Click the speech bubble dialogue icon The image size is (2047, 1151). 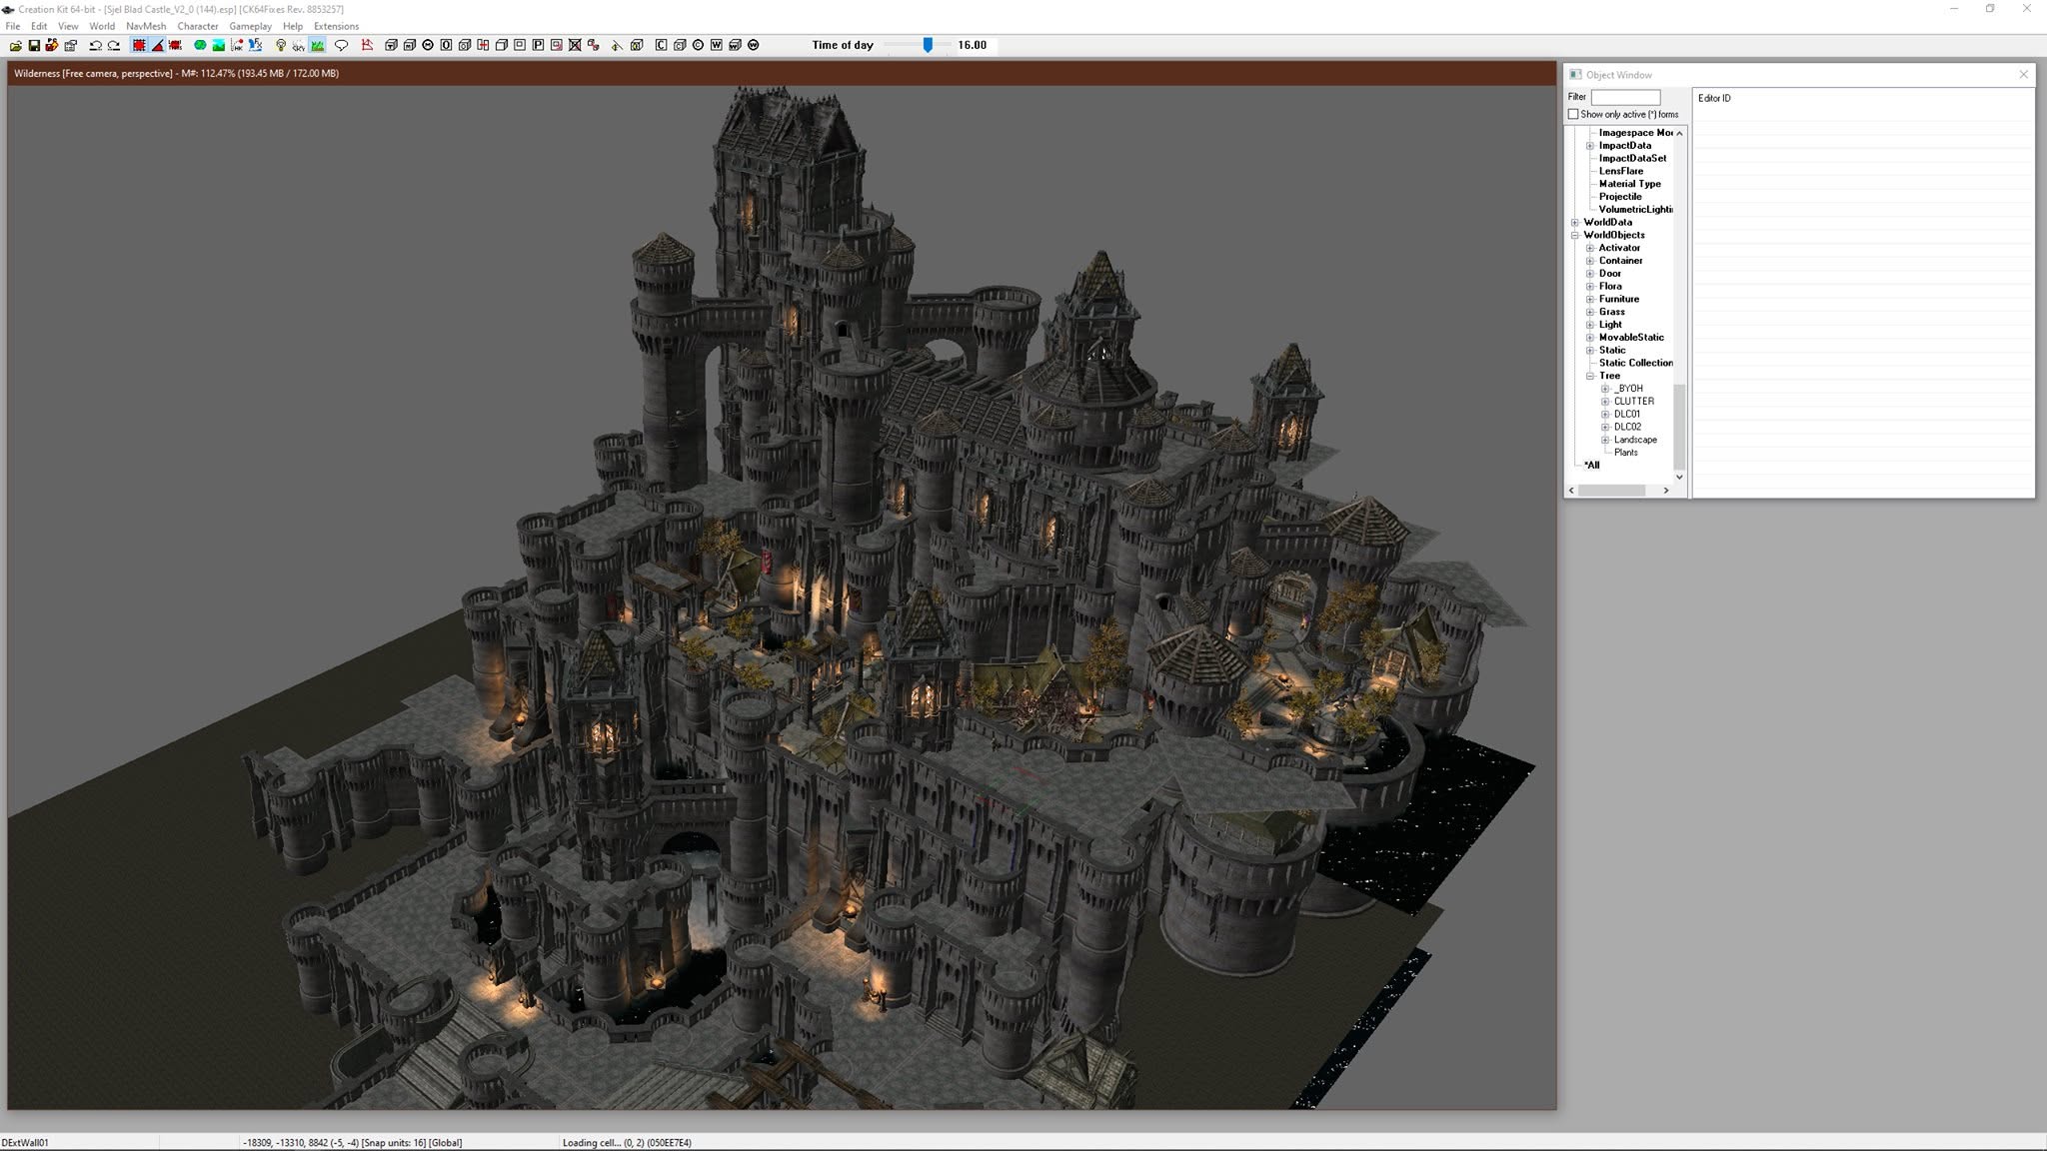341,45
